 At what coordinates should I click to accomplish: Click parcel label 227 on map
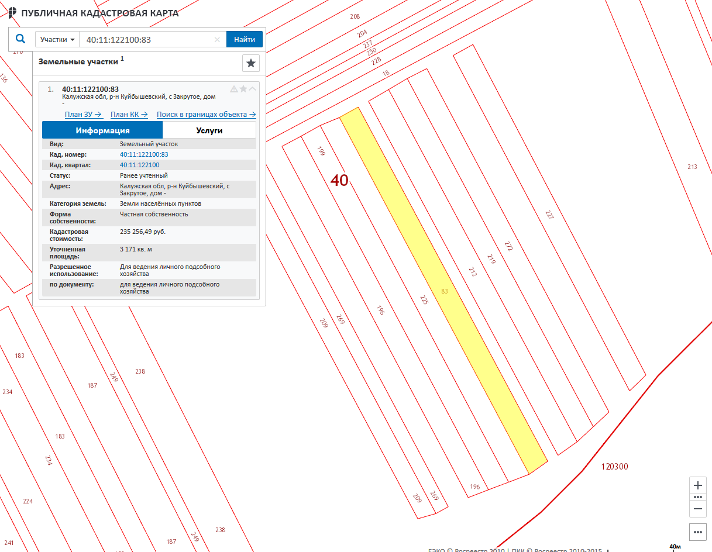(x=549, y=215)
